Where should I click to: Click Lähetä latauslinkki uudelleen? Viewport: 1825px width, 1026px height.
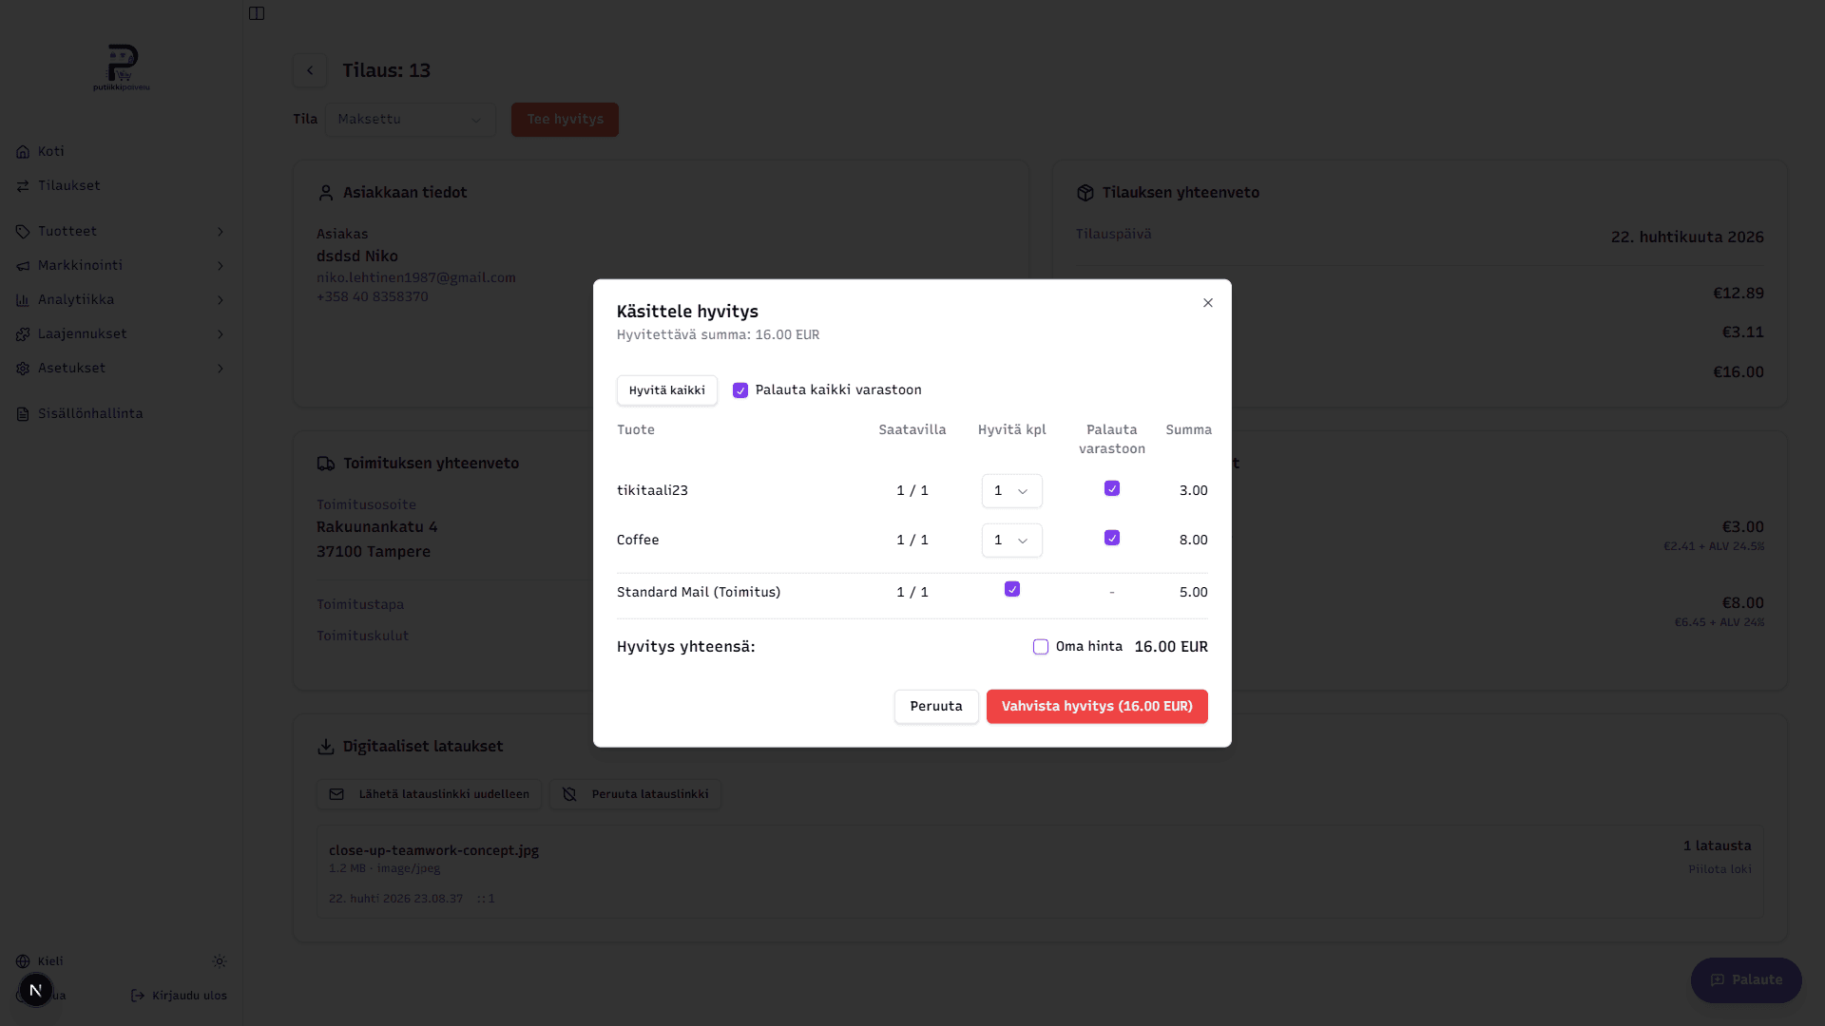429,794
